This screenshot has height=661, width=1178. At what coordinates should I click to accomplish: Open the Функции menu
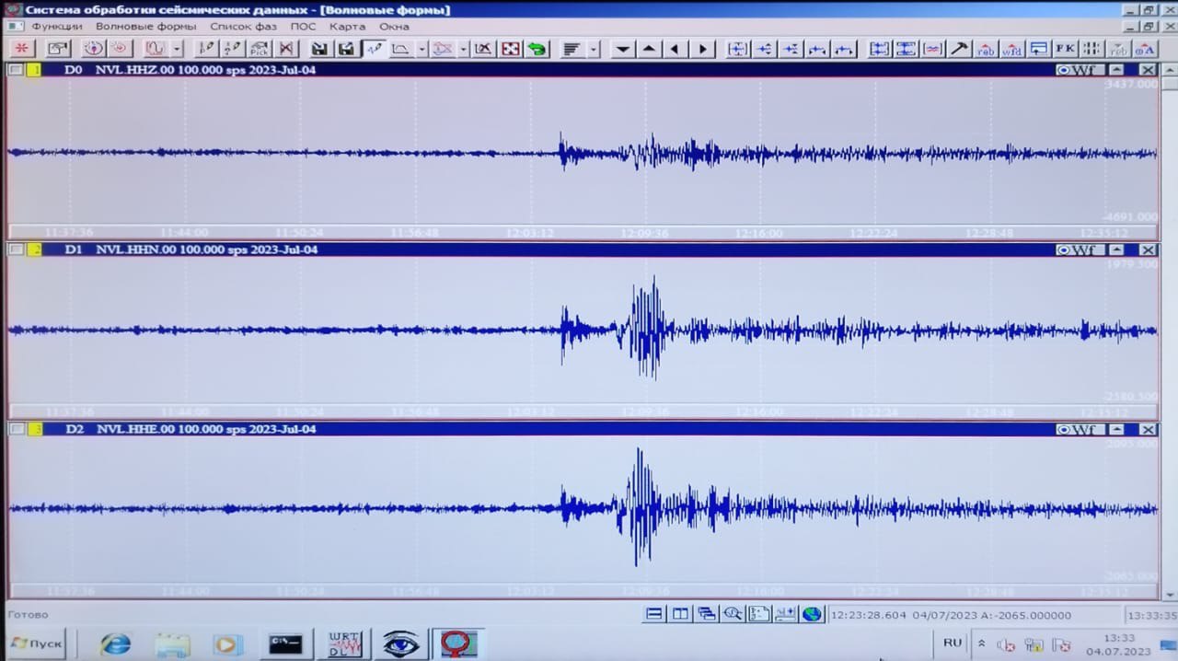coord(57,27)
